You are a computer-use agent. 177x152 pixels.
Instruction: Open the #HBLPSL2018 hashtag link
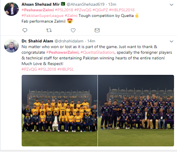pyautogui.click(x=122, y=10)
